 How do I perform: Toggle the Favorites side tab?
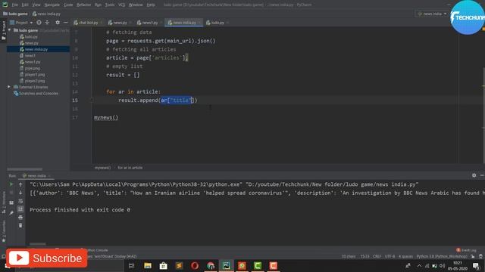4,230
